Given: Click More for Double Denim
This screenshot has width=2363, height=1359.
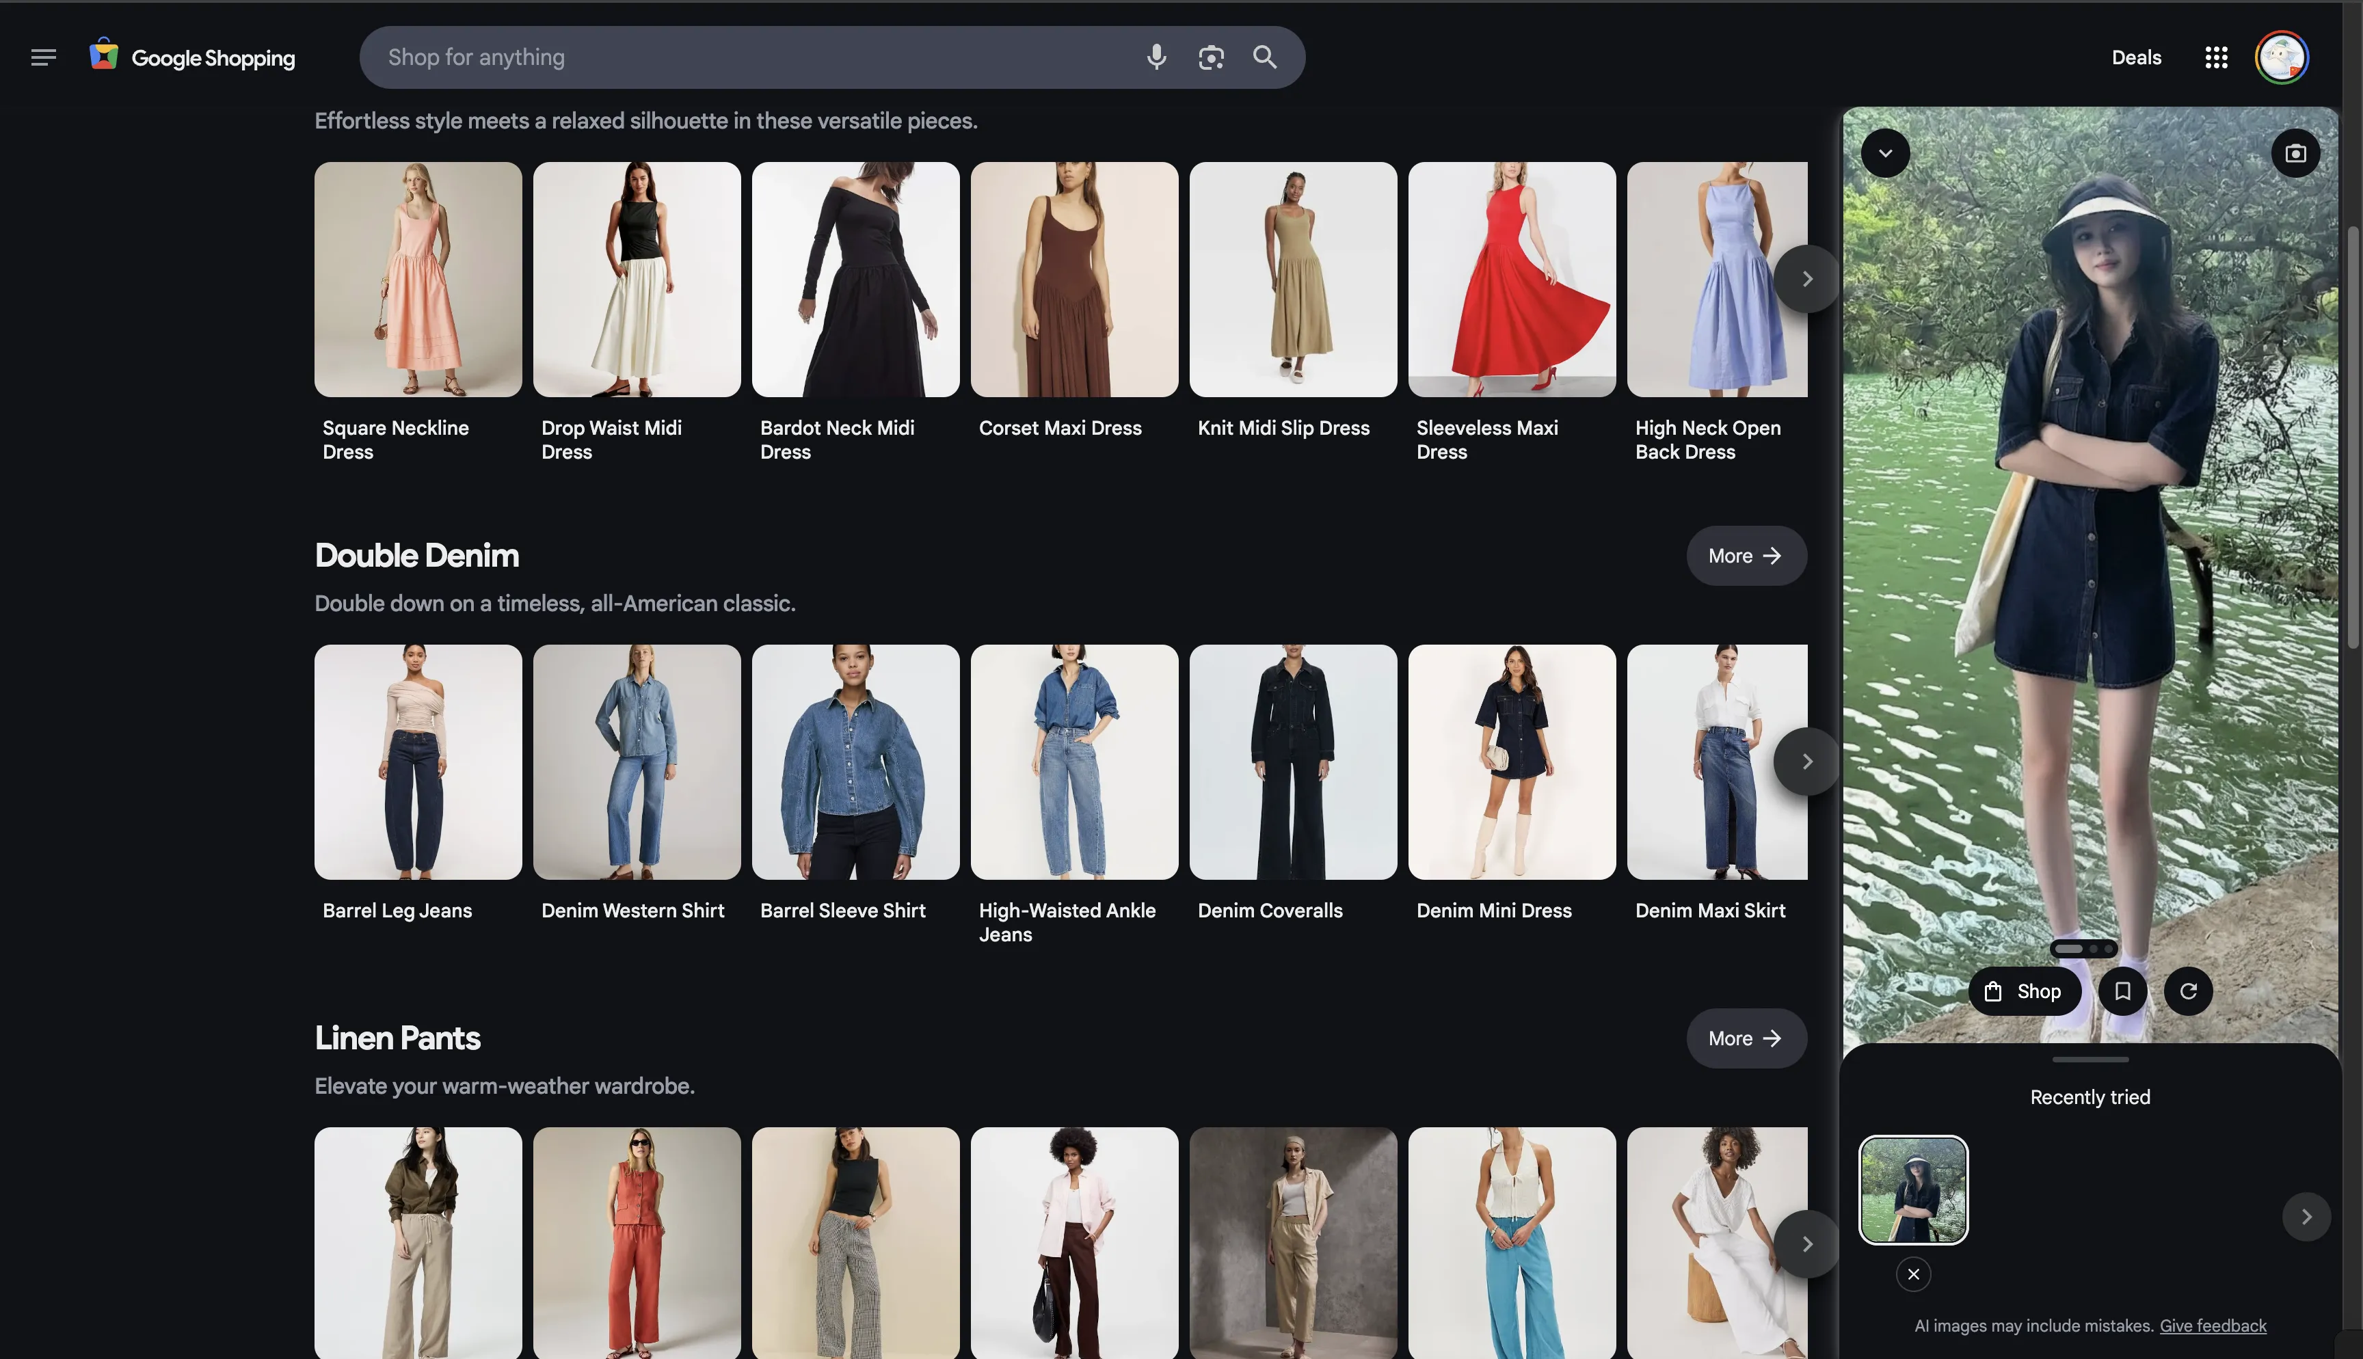Looking at the screenshot, I should click(x=1746, y=556).
